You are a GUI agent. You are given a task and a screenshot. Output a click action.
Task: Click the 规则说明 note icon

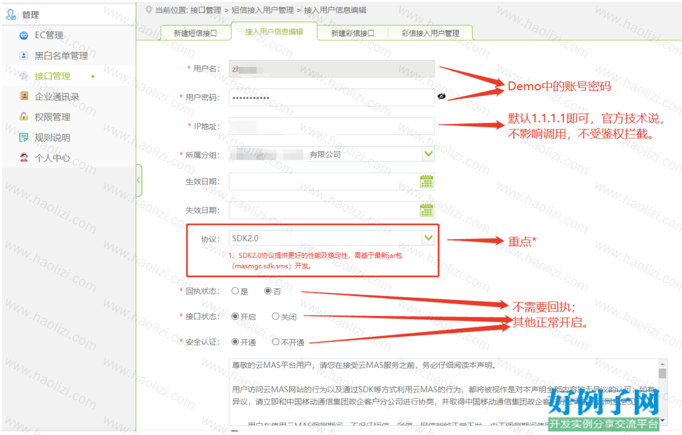pos(24,137)
